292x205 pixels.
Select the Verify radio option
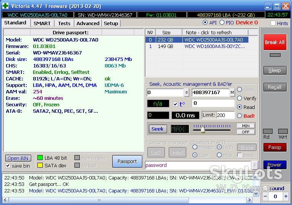(239, 98)
